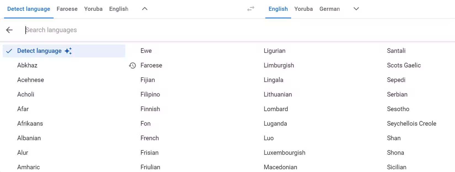Choose Scots Gaelic from the list

(404, 65)
